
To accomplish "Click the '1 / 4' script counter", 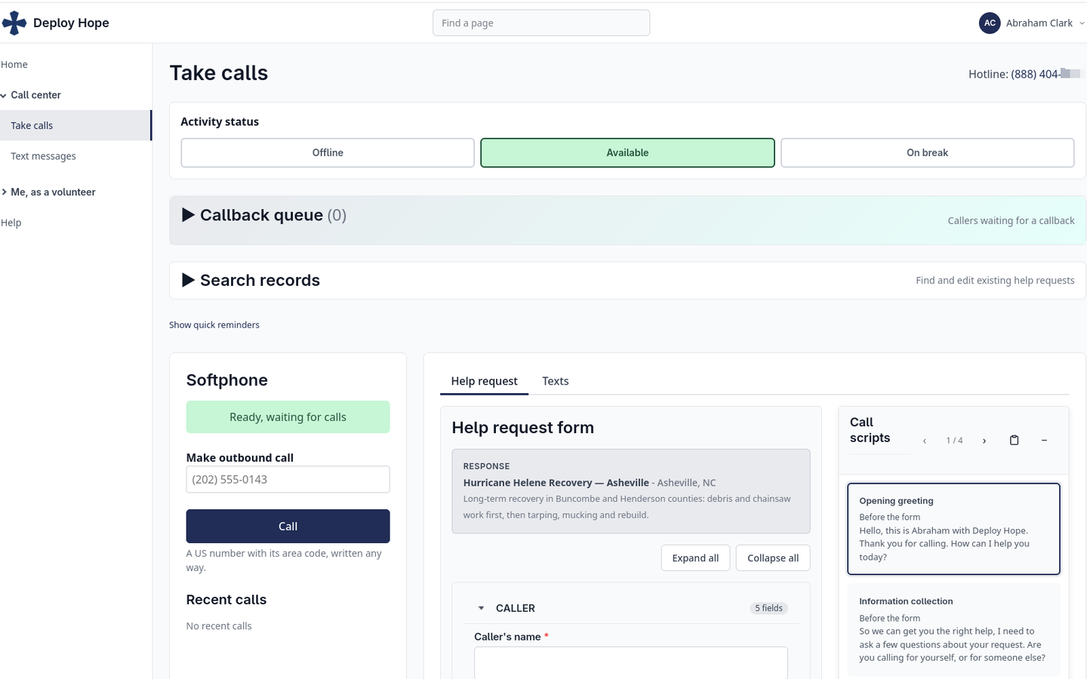I will [x=954, y=441].
